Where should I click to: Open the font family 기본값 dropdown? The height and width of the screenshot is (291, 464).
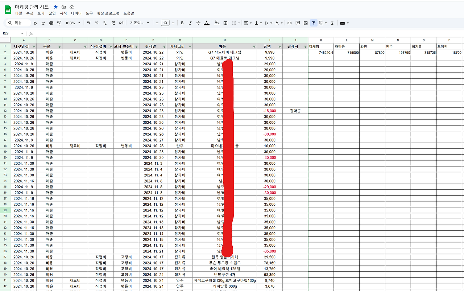click(x=140, y=23)
